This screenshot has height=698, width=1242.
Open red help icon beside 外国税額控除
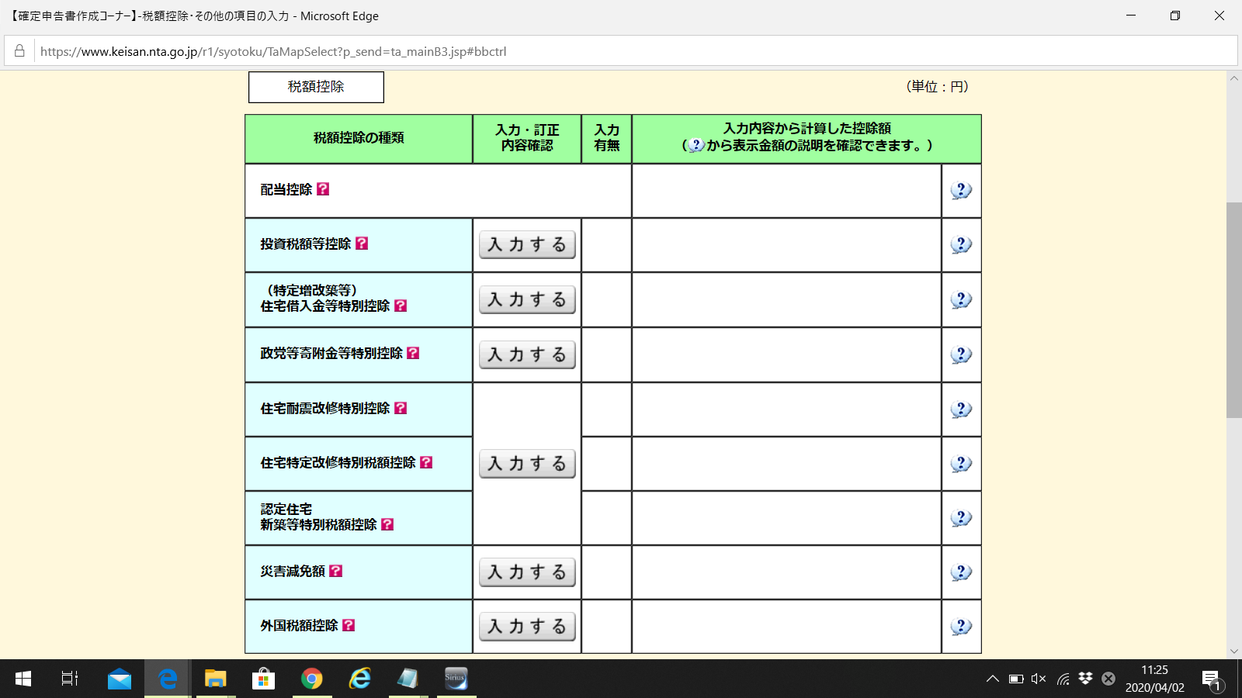(349, 625)
